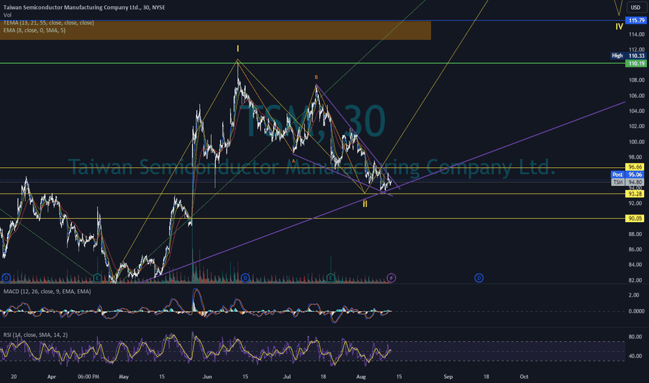Select the EMA (8, close, 0, SMA, 5) legend
Viewport: 649px width, 383px height.
point(34,30)
